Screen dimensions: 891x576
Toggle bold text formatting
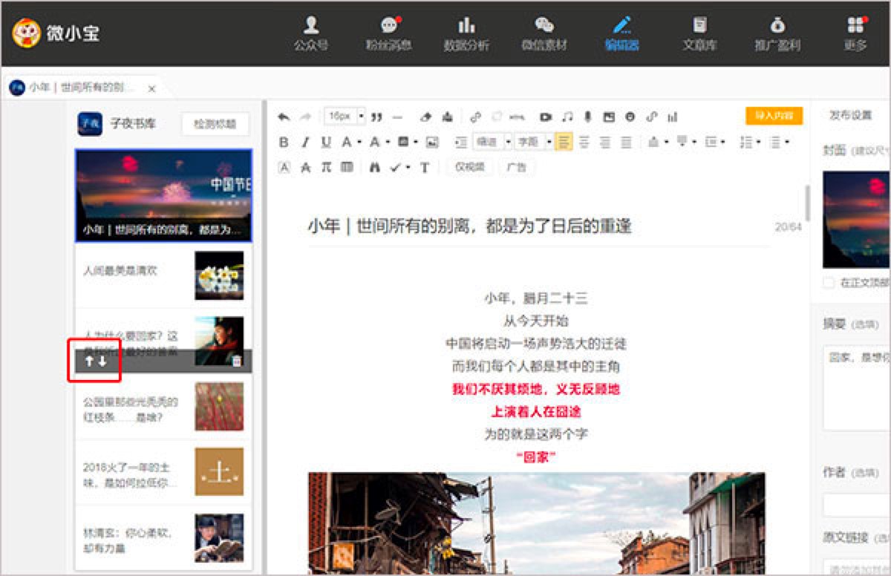(284, 143)
